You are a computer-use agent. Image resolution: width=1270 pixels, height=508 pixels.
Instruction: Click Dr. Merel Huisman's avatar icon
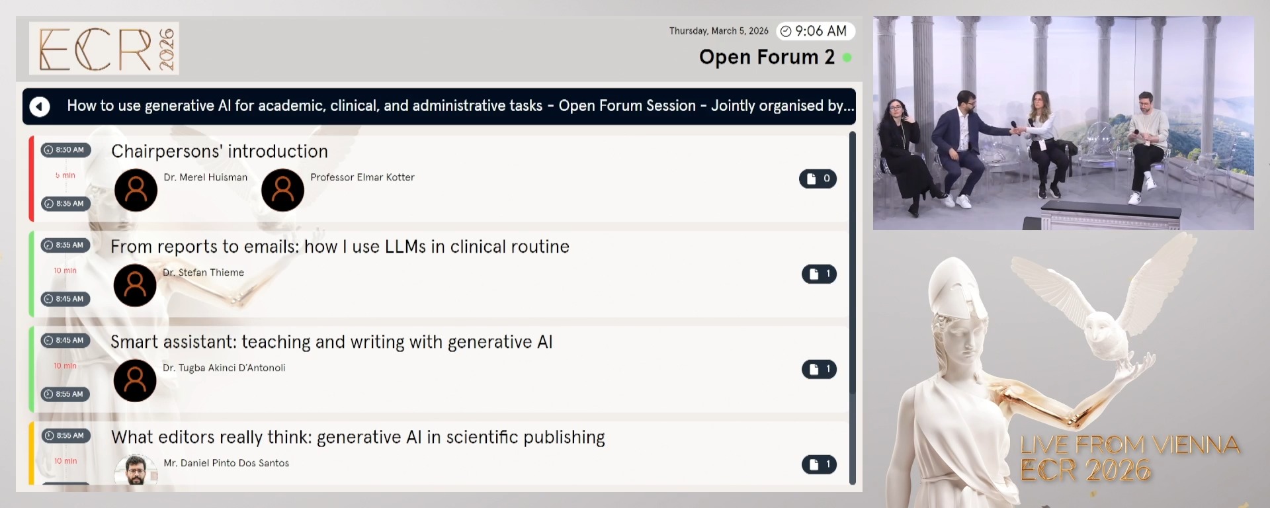[136, 190]
